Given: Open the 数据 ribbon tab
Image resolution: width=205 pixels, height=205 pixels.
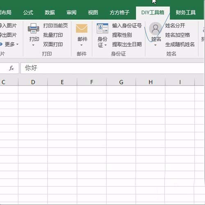Looking at the screenshot, I should click(x=50, y=13).
